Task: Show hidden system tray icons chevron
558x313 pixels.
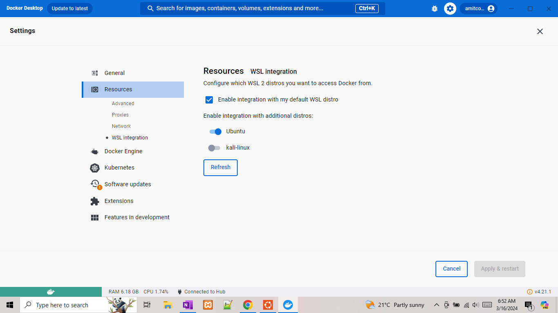Action: [x=436, y=305]
